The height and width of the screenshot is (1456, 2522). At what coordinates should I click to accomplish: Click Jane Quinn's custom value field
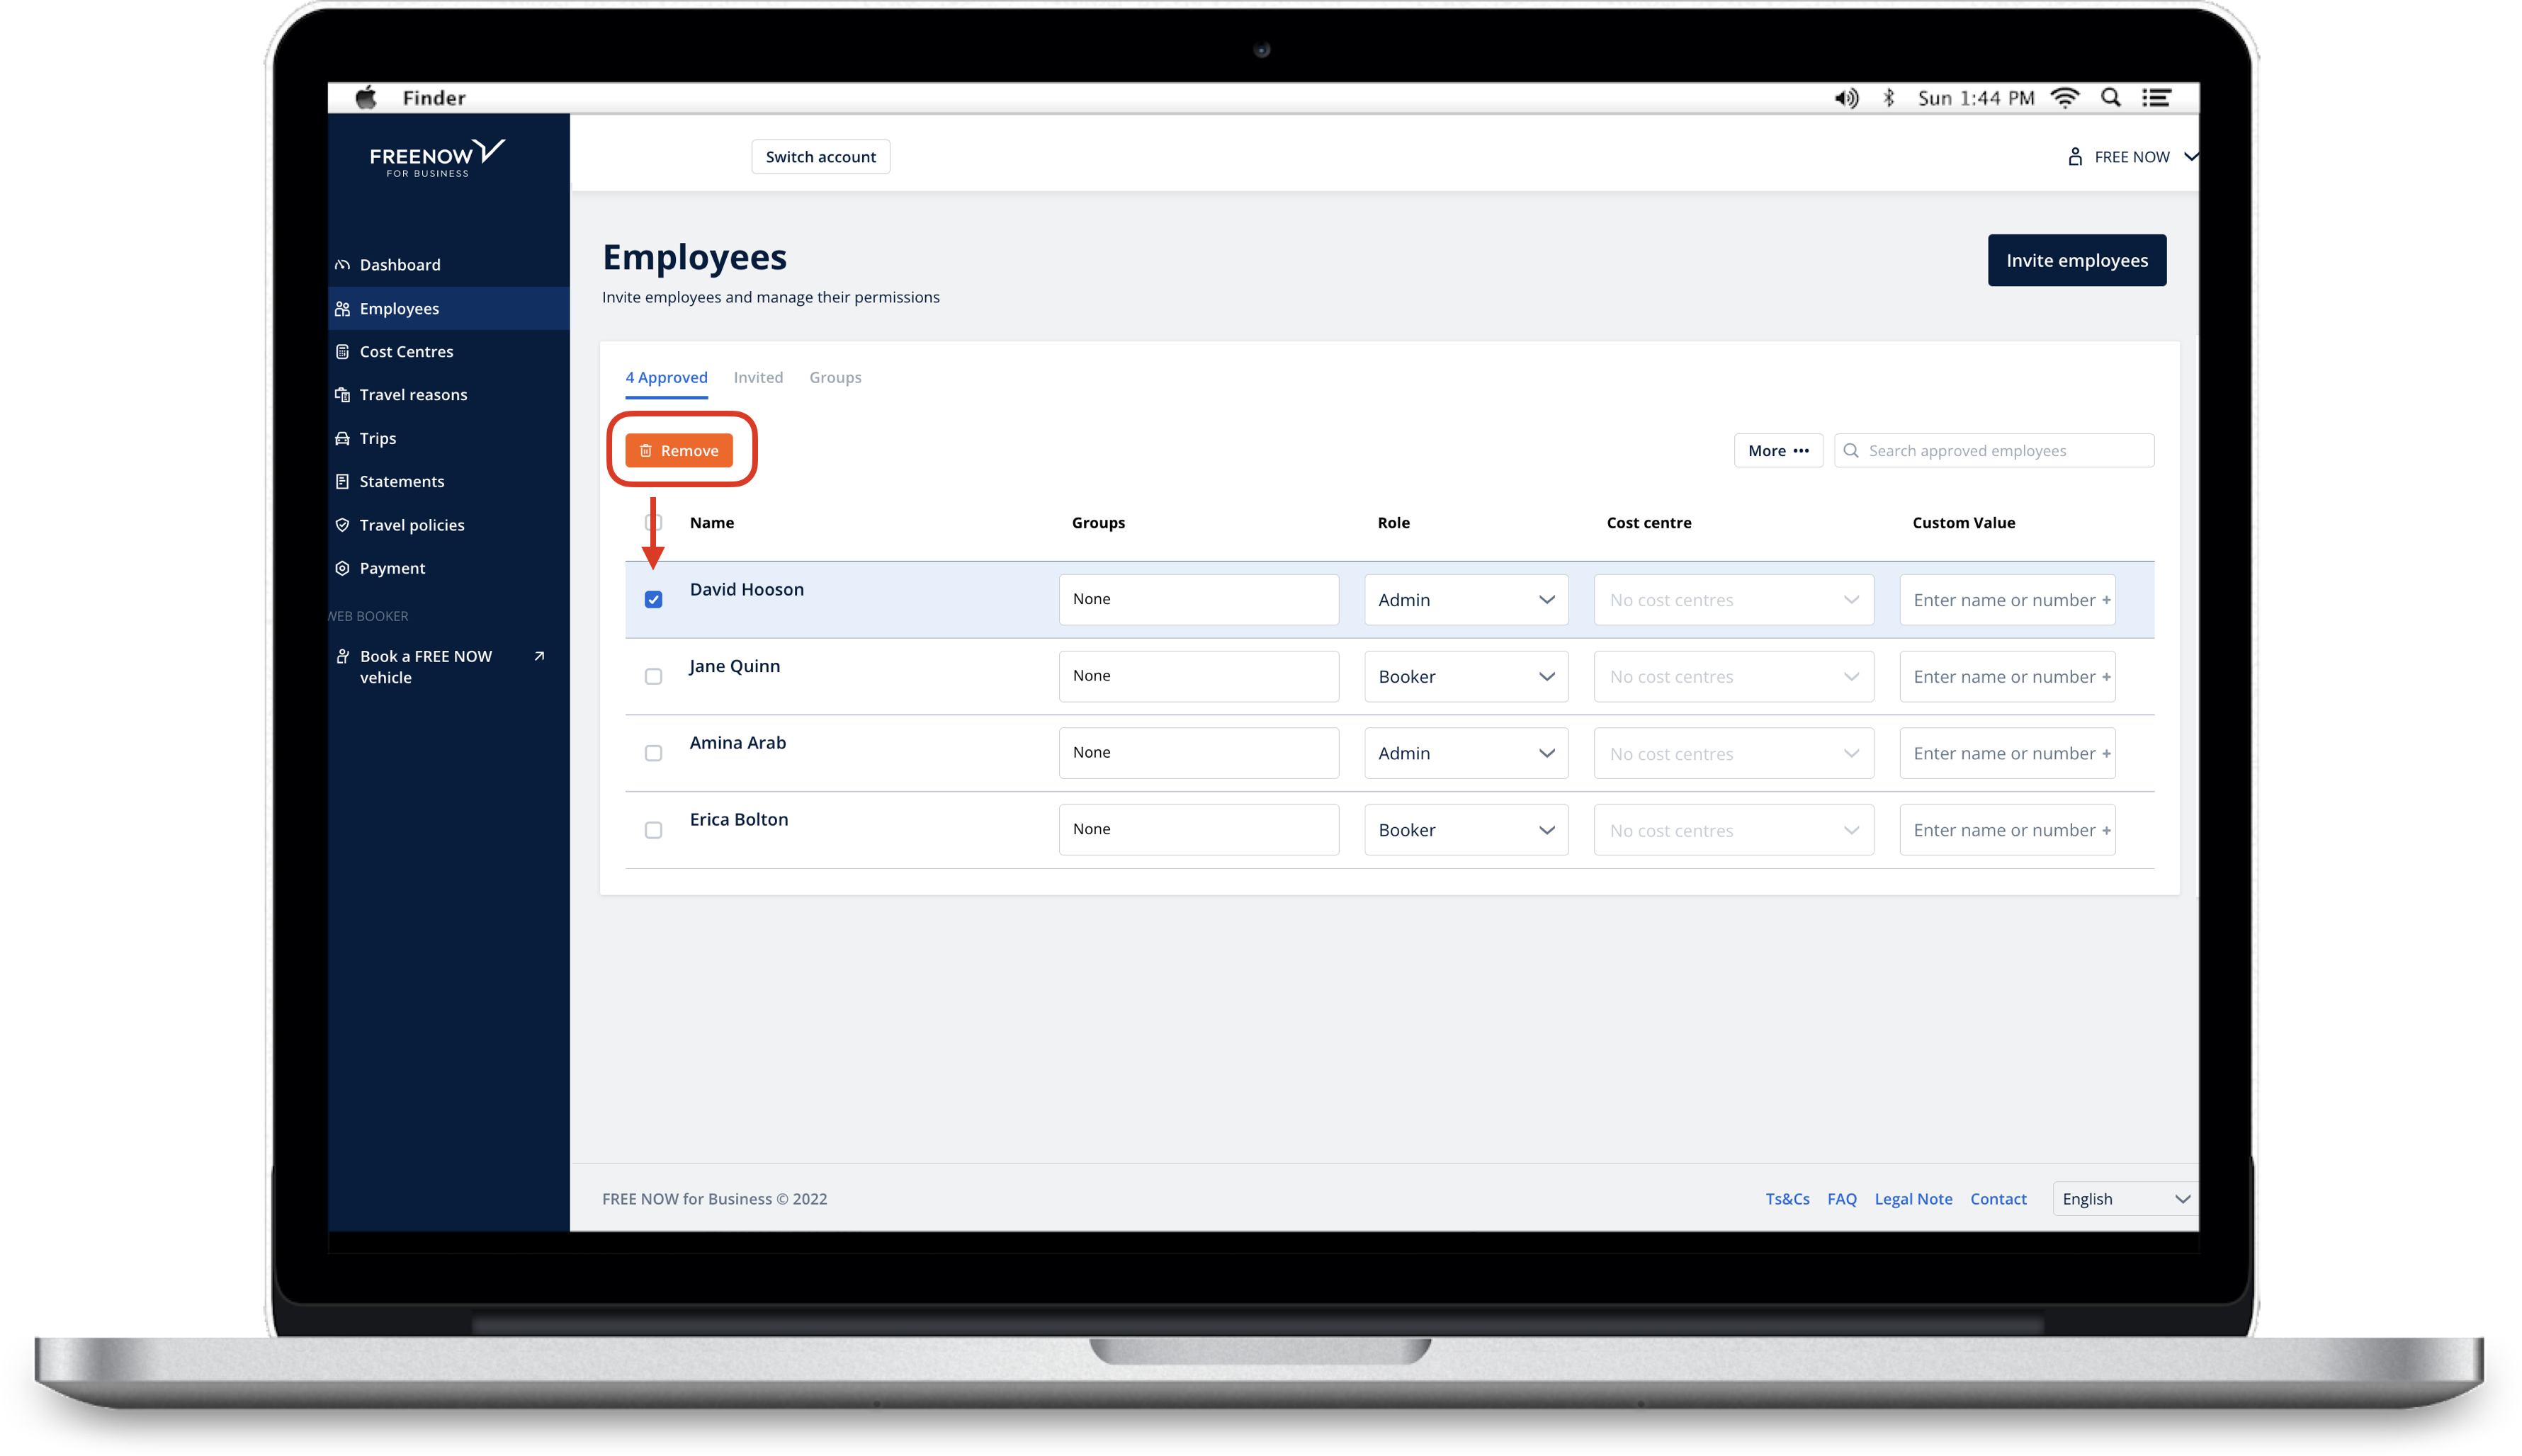(x=2007, y=677)
